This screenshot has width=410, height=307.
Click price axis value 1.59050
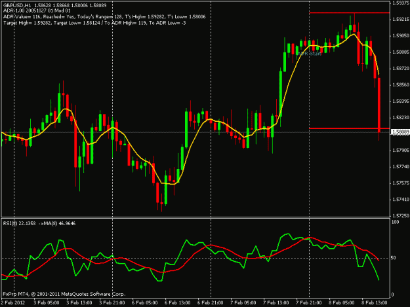pos(401,36)
